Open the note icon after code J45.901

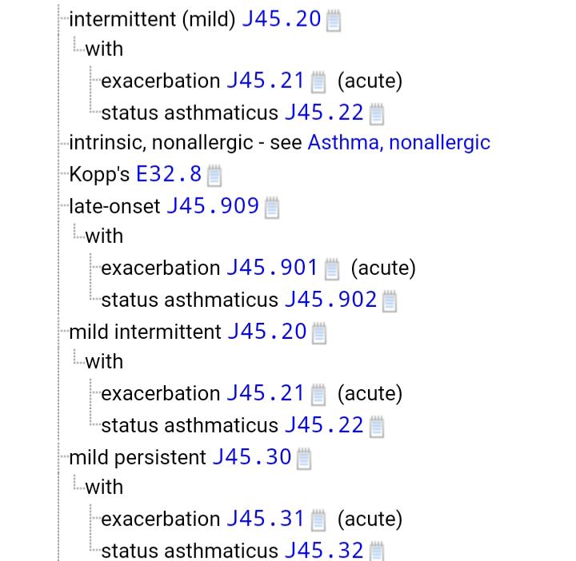pyautogui.click(x=331, y=269)
